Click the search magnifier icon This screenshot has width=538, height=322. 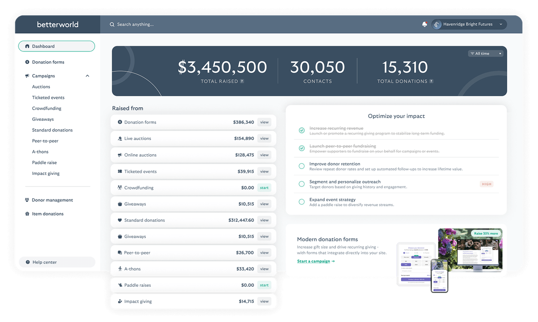(x=112, y=25)
